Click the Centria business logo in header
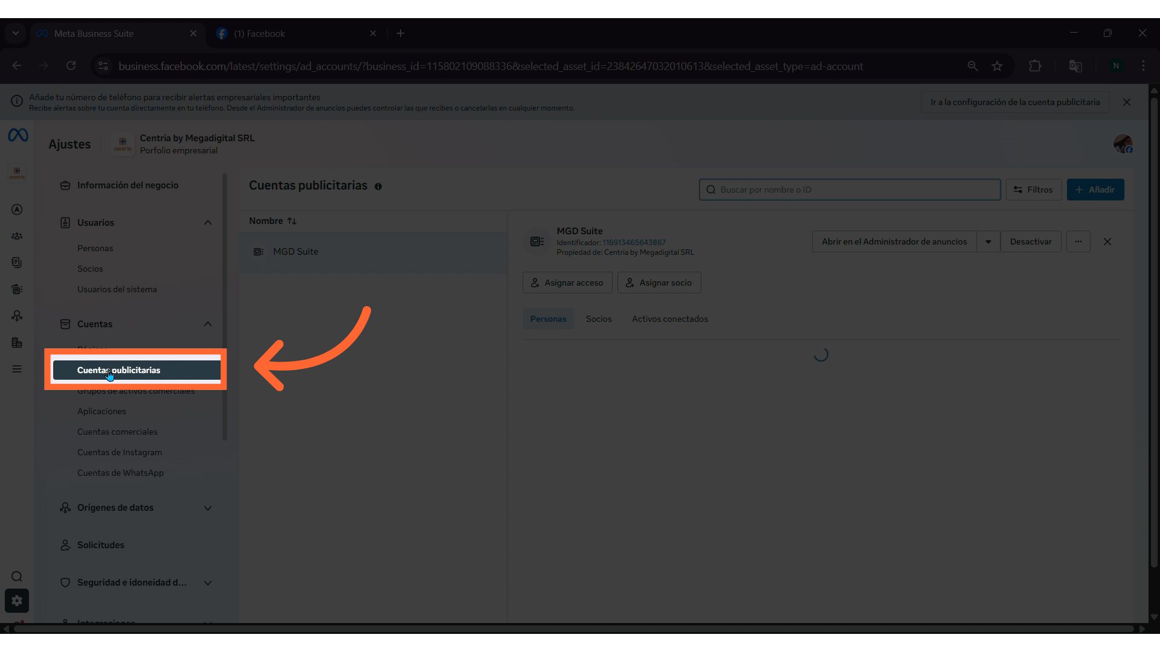 [123, 144]
